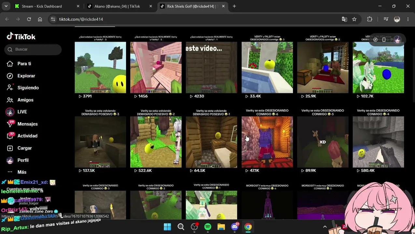
Task: Open video with 580.4K views
Action: [378, 142]
